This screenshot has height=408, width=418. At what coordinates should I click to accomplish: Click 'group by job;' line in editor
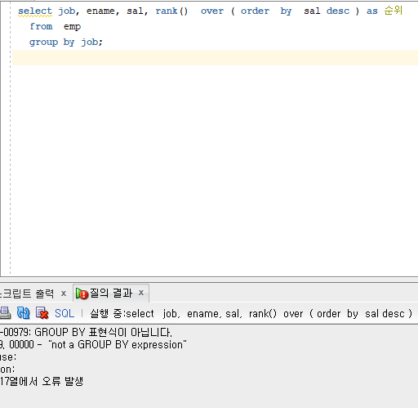click(x=66, y=42)
